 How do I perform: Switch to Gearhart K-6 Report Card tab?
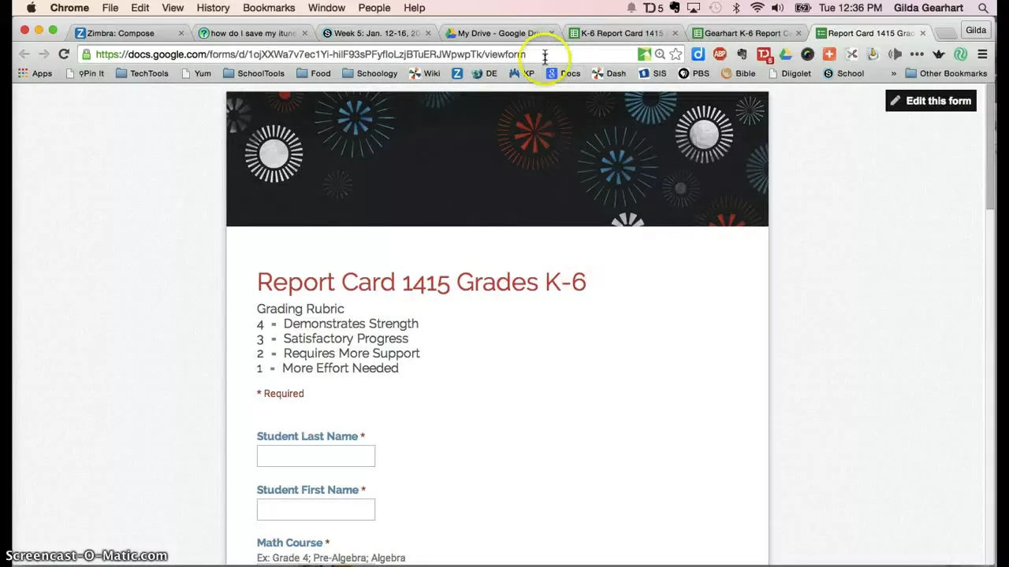pyautogui.click(x=746, y=33)
